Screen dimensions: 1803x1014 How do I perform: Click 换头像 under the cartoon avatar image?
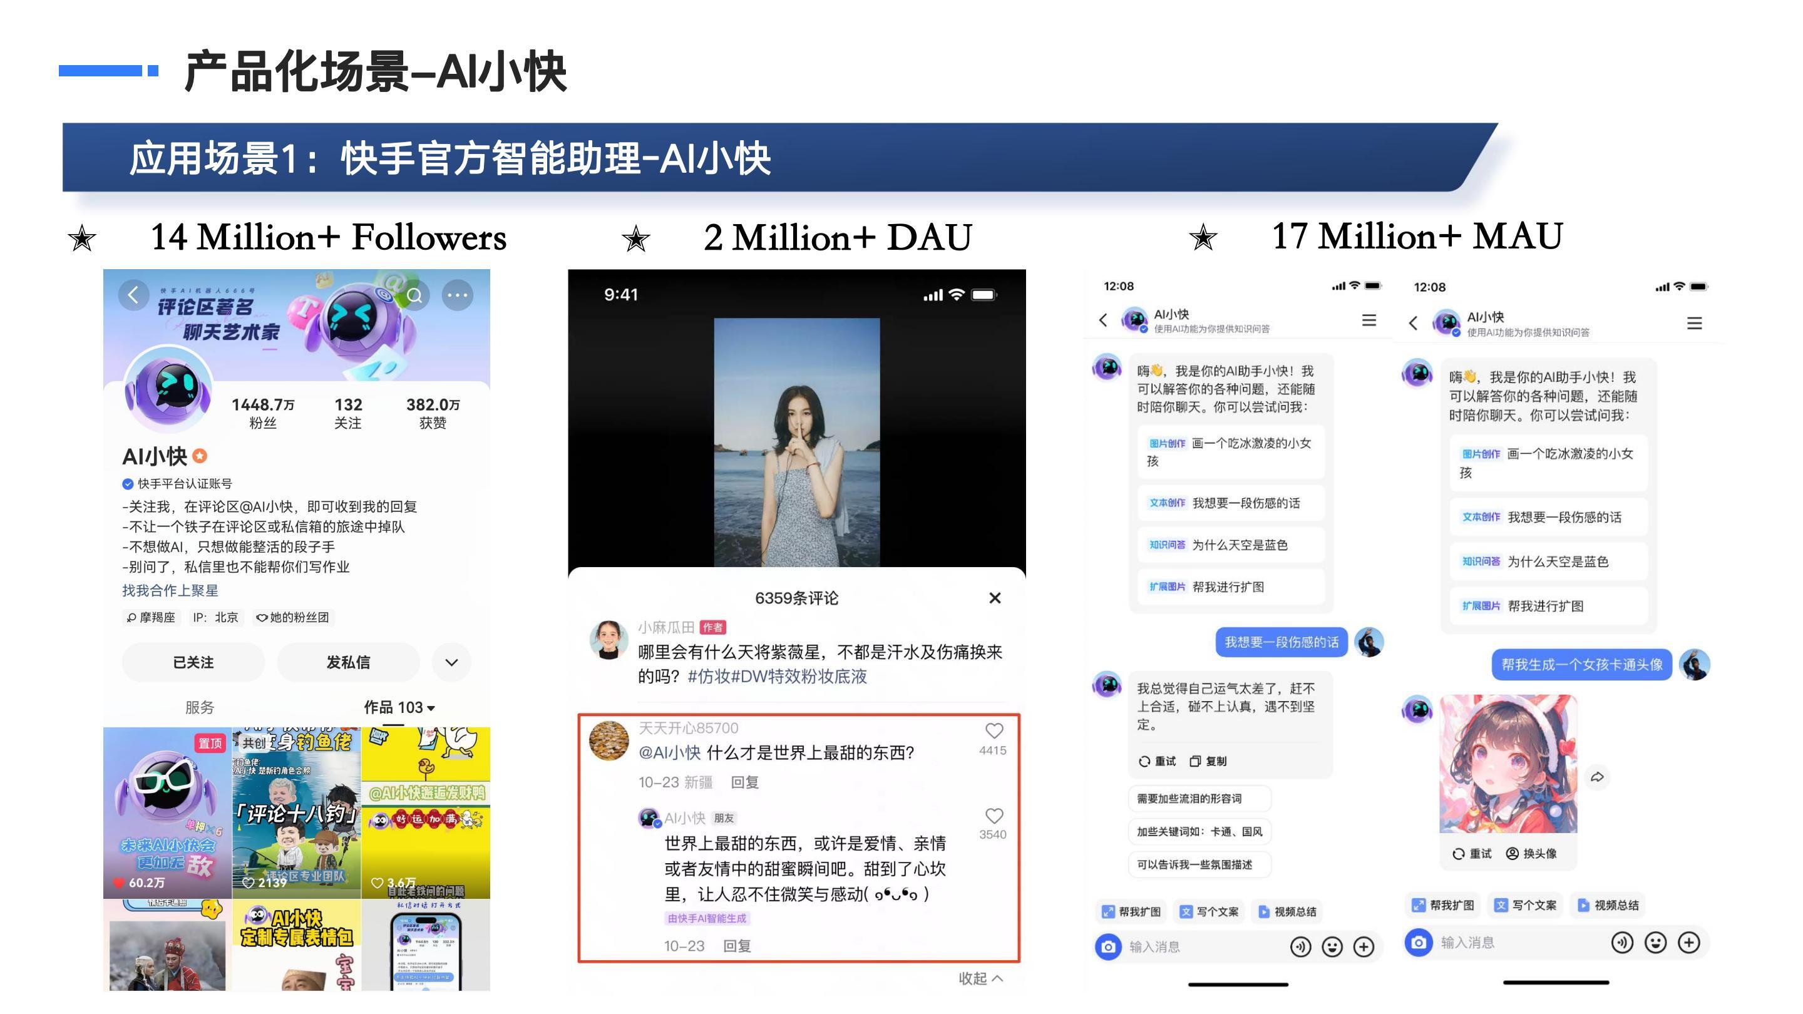(1531, 854)
